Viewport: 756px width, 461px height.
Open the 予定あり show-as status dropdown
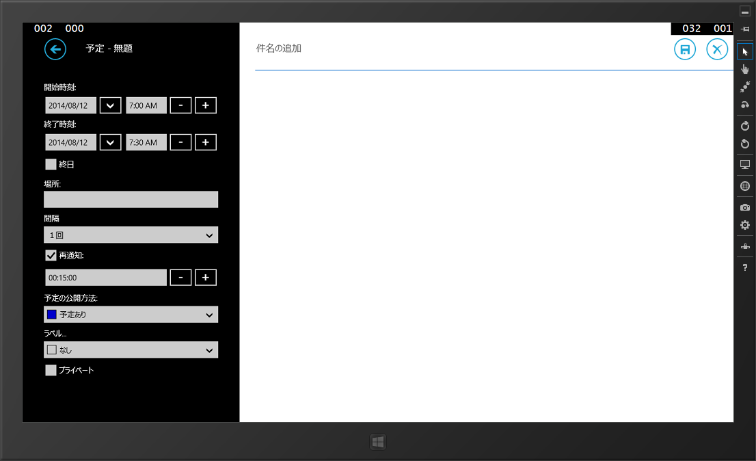(131, 315)
